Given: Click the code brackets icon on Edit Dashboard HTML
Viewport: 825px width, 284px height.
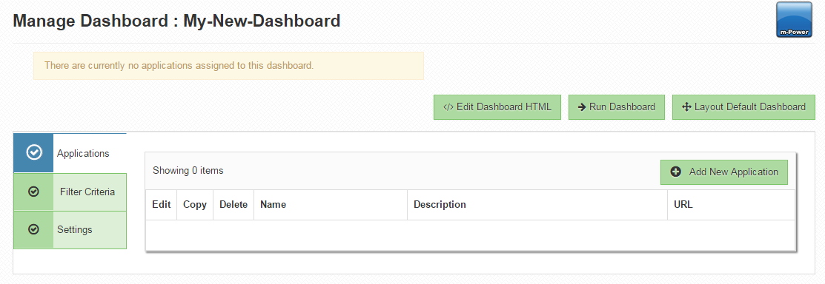Looking at the screenshot, I should [x=448, y=107].
